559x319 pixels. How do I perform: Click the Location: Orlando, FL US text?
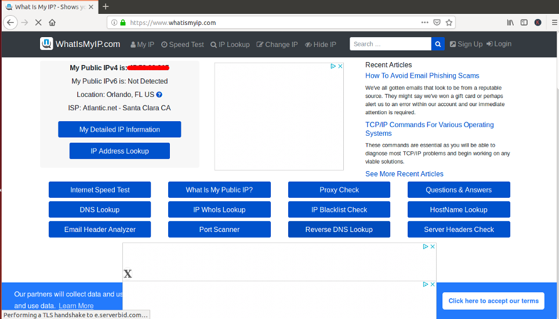115,95
